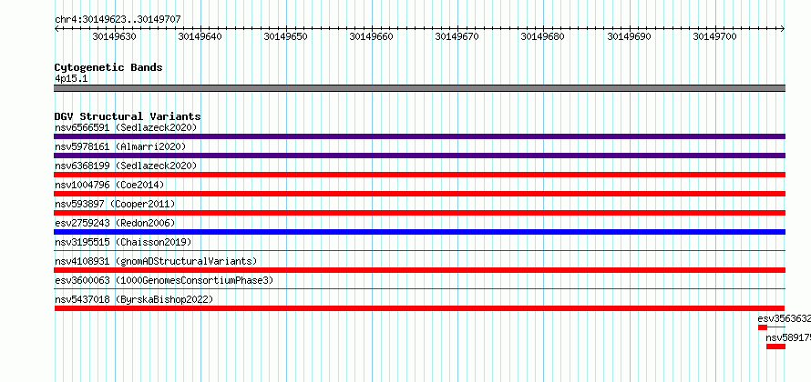Image resolution: width=811 pixels, height=382 pixels.
Task: Select the red bar for nsv4108931
Action: point(419,270)
